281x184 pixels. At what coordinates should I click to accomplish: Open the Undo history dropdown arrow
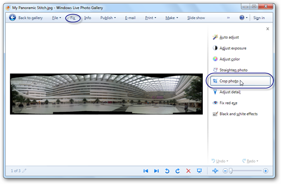[x=227, y=161]
